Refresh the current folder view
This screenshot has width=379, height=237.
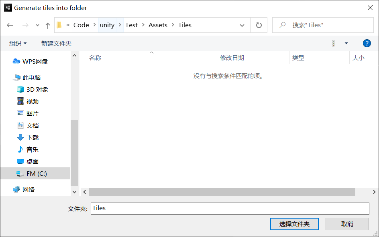point(259,25)
